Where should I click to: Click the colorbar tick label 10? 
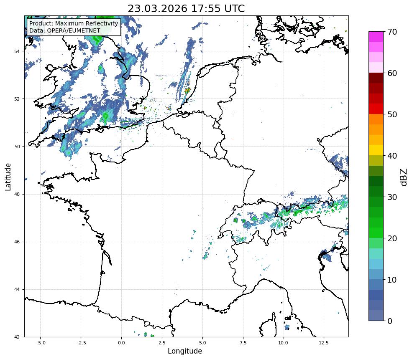392,280
